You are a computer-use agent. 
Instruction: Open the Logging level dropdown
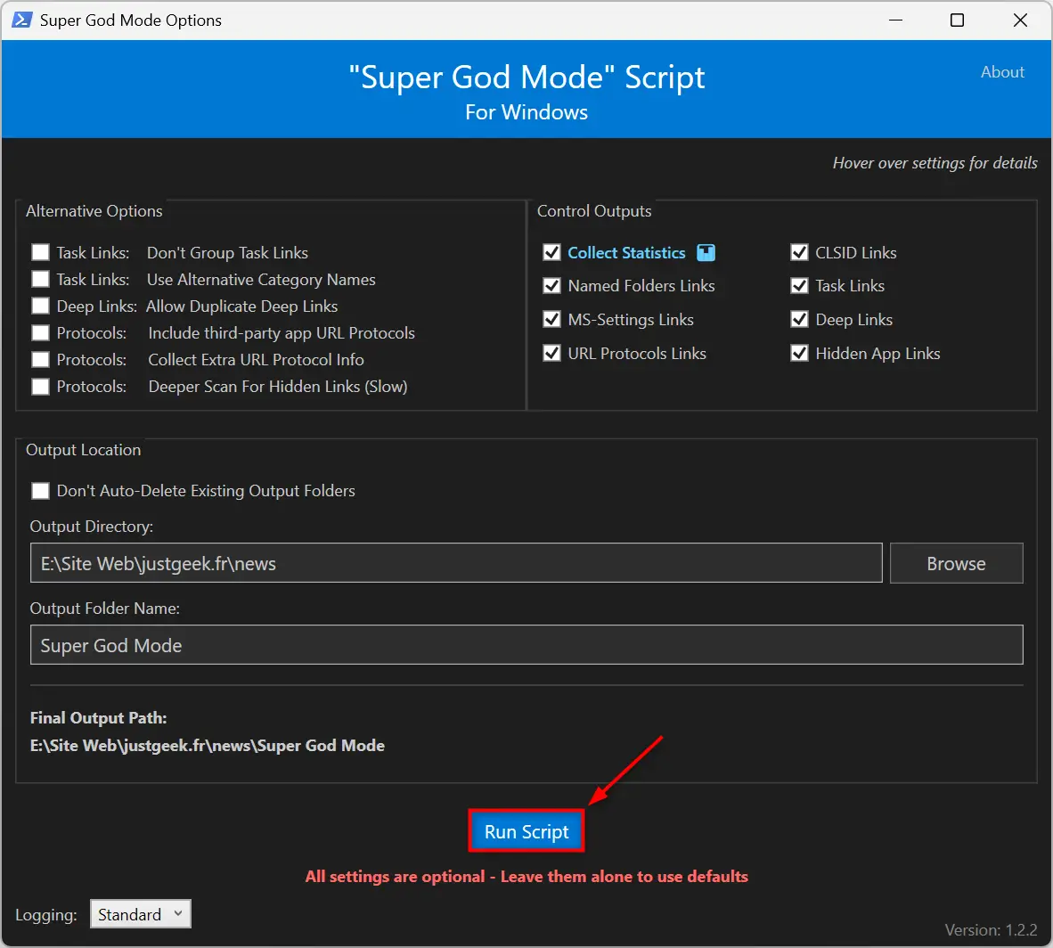click(x=141, y=914)
